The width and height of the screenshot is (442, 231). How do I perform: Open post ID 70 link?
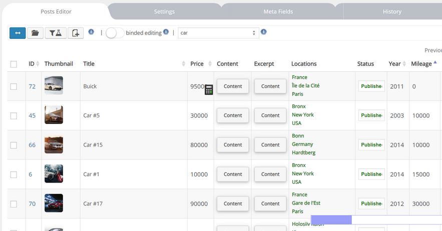[32, 203]
